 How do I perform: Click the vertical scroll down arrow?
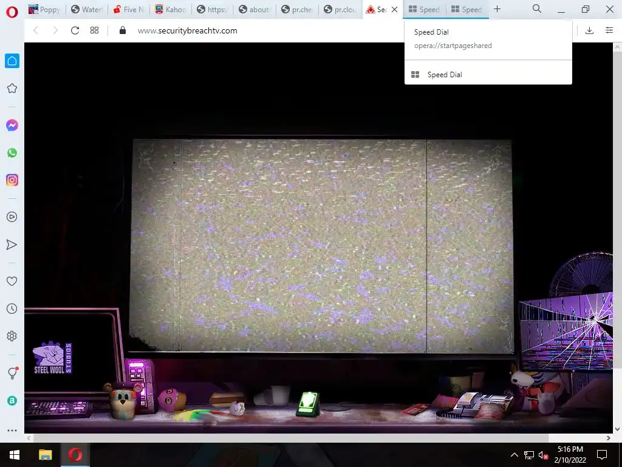tap(617, 429)
